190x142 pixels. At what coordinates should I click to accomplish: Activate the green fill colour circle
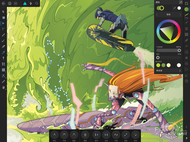point(158,8)
